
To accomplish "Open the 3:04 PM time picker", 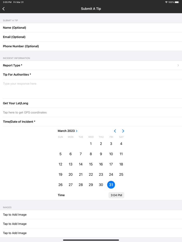I will click(x=116, y=195).
